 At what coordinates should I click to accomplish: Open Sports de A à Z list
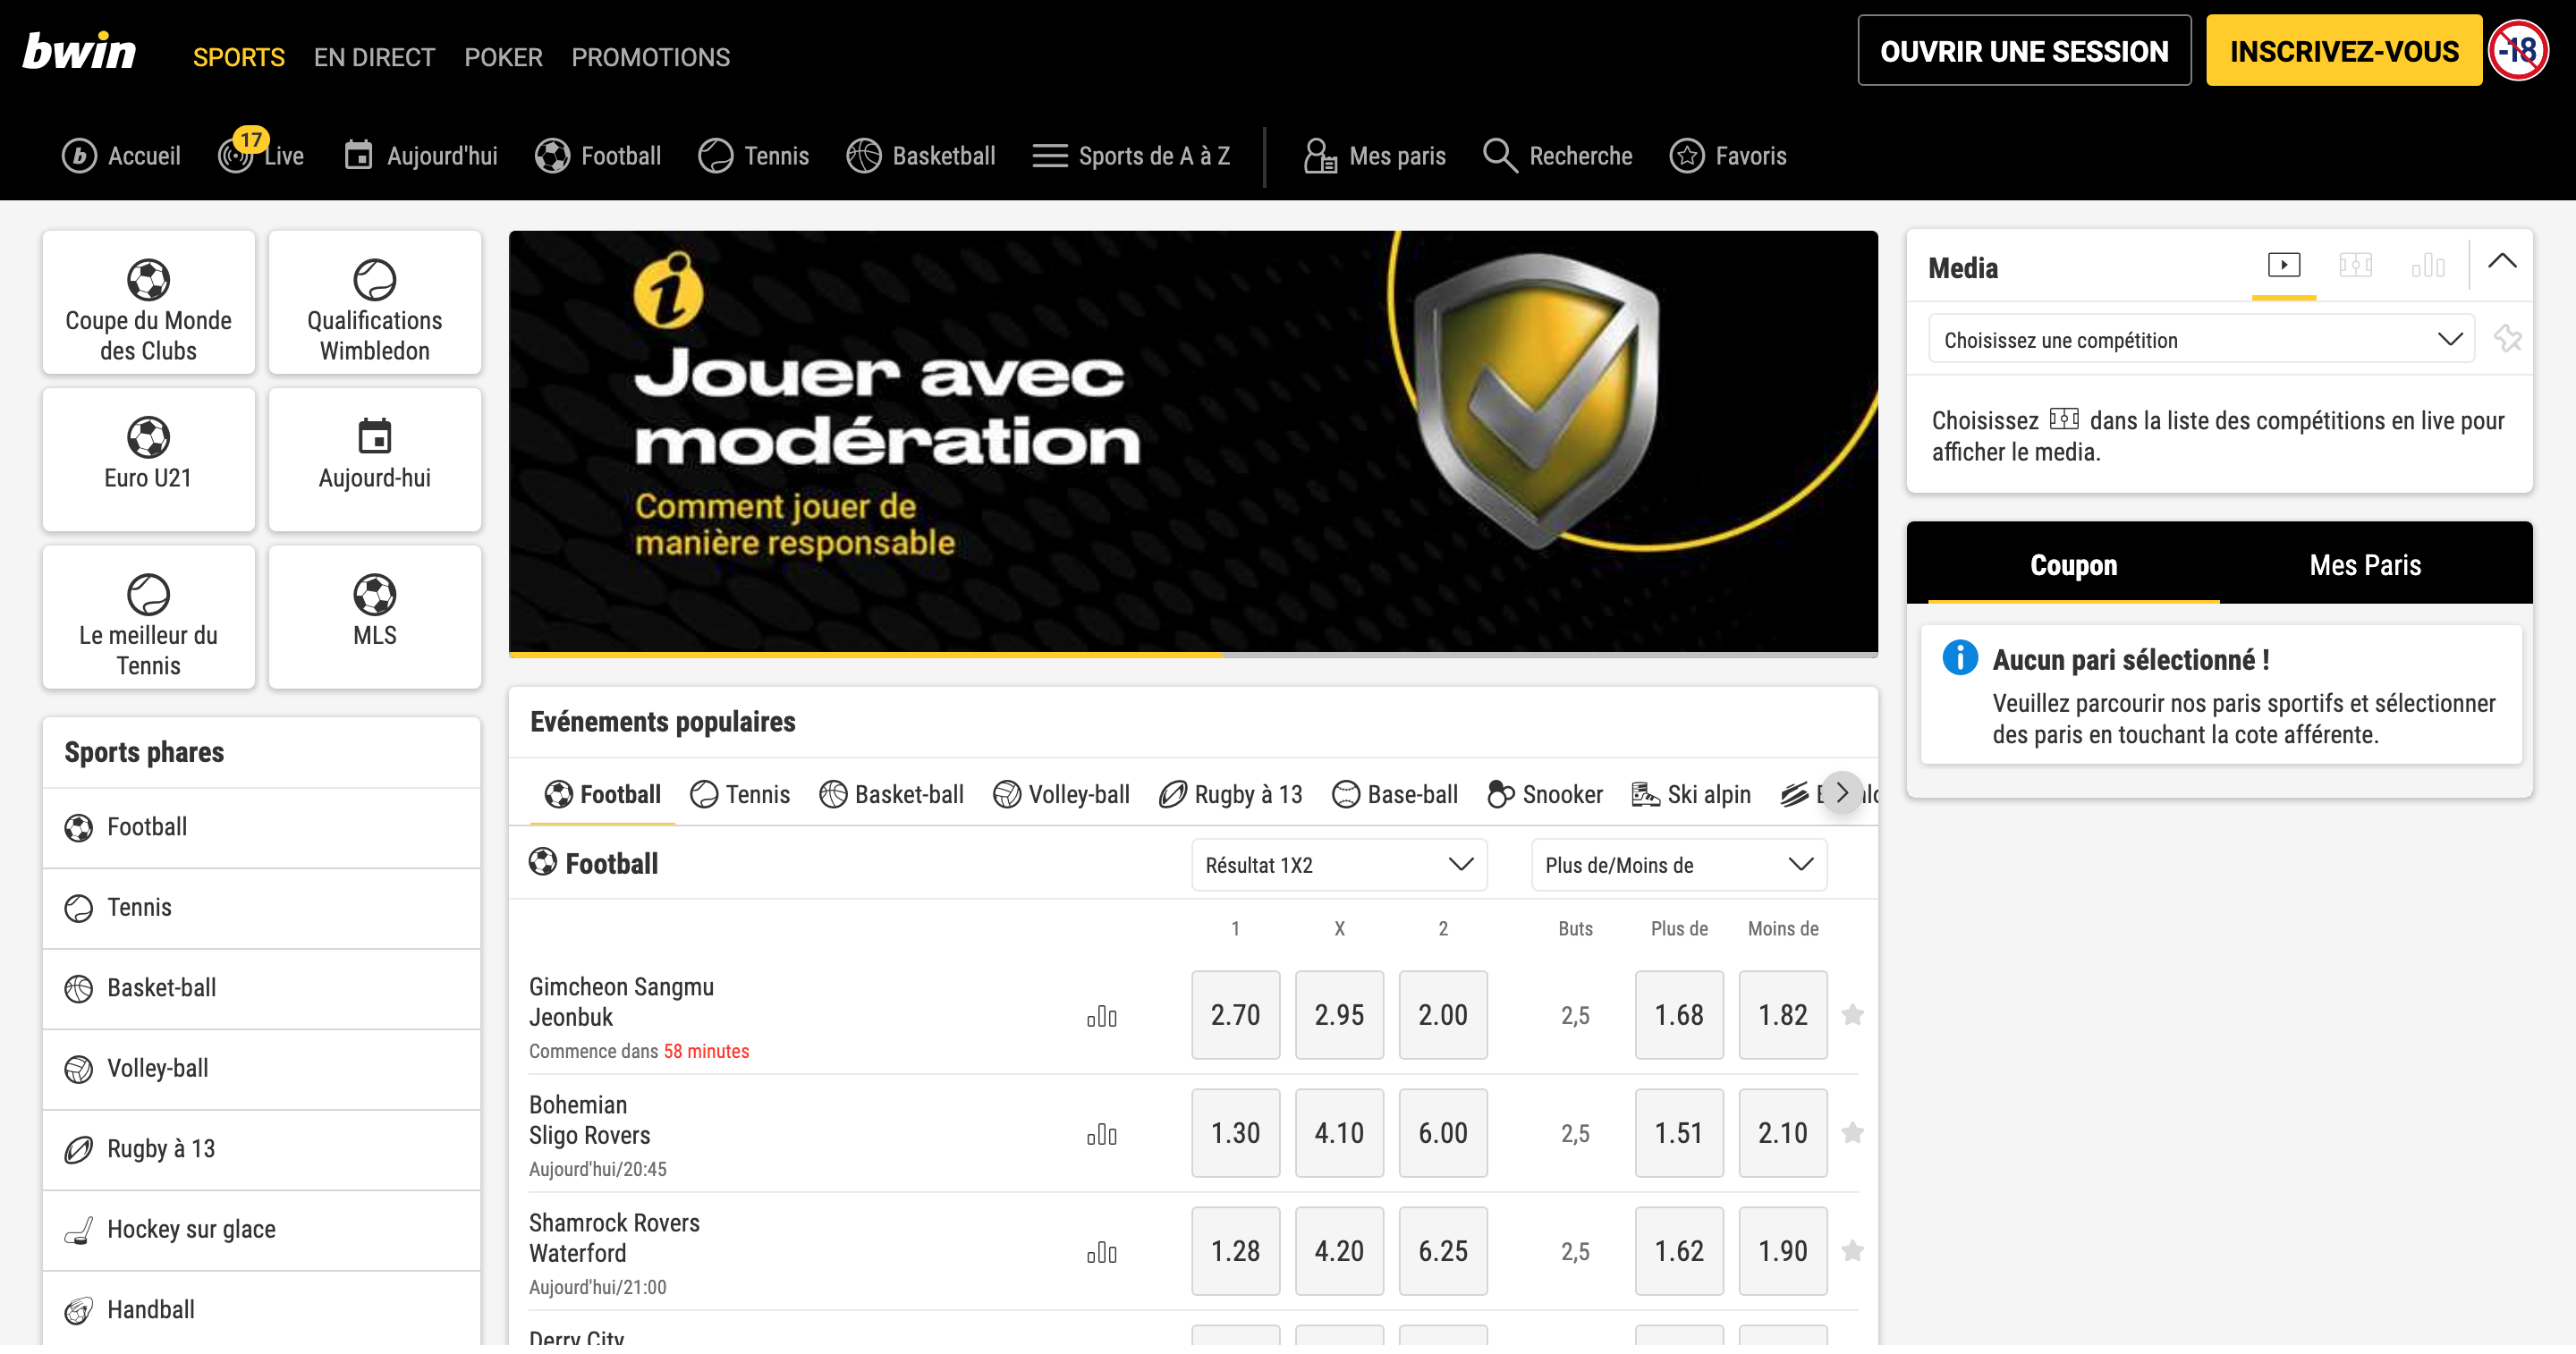pyautogui.click(x=1131, y=156)
